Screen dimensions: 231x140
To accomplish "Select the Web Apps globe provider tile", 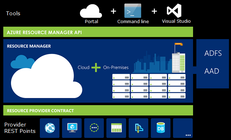I will pyautogui.click(x=50, y=128).
